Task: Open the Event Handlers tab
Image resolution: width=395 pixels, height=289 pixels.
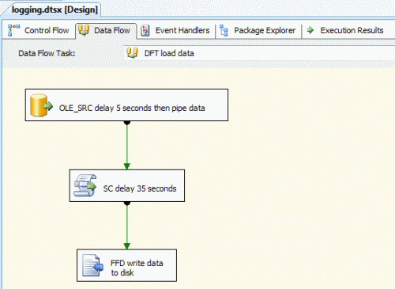Action: coord(175,31)
